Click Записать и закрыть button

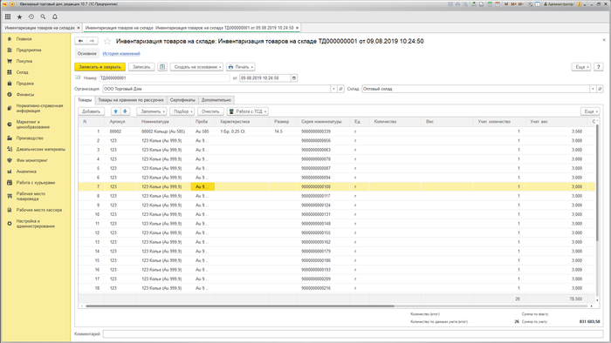100,67
